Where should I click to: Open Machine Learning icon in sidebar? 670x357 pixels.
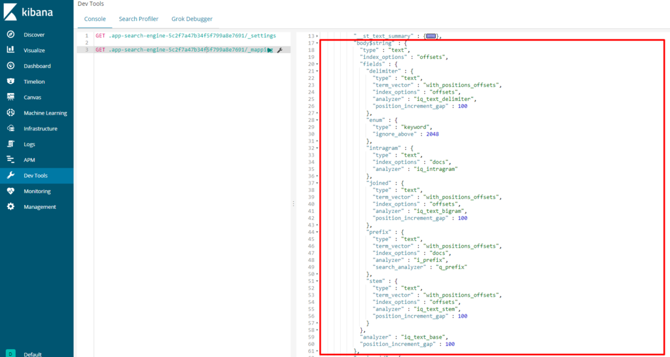tap(10, 113)
